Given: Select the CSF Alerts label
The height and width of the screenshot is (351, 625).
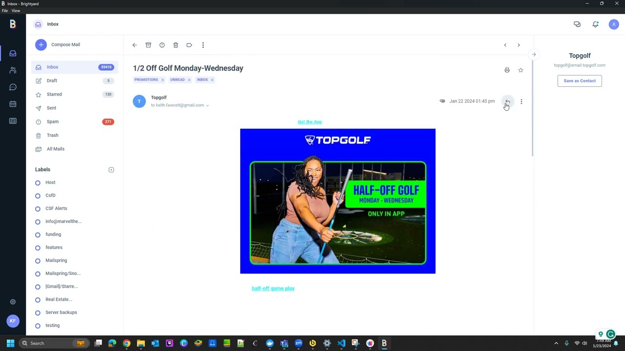Looking at the screenshot, I should (56, 209).
